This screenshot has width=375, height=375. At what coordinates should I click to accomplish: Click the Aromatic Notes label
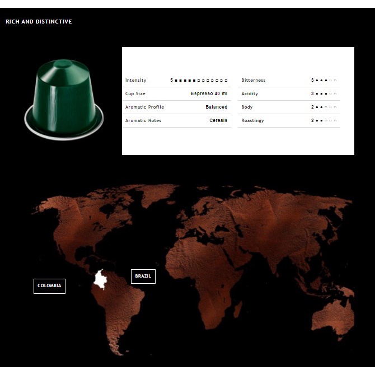pos(143,121)
